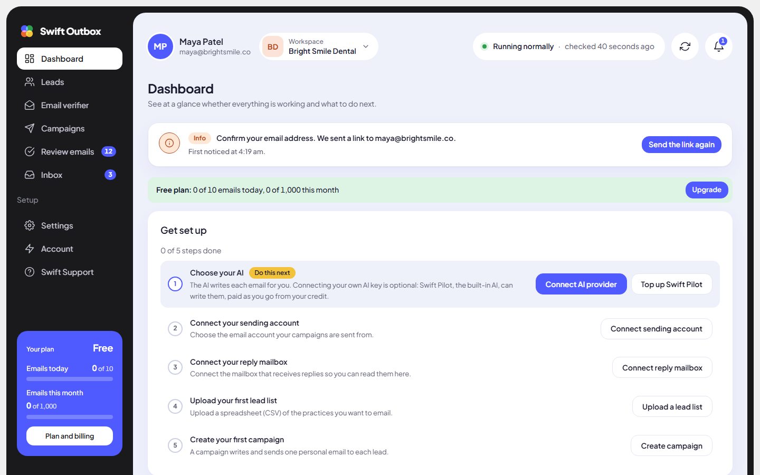
Task: Open the Leads menu item
Action: point(70,82)
